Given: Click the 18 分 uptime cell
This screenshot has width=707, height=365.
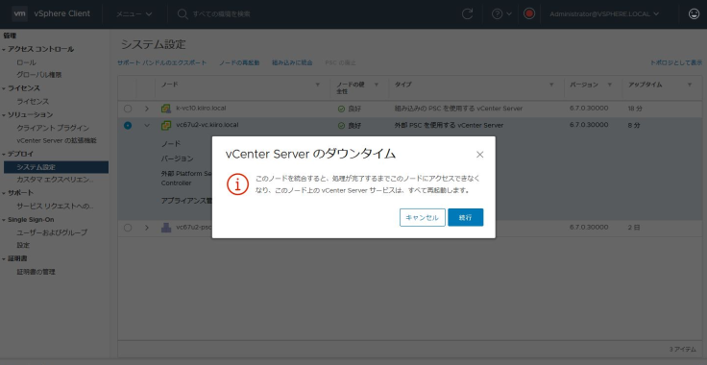Looking at the screenshot, I should pyautogui.click(x=634, y=109).
